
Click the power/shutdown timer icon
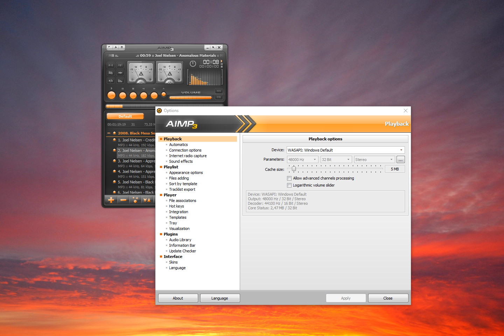pyautogui.click(x=193, y=64)
